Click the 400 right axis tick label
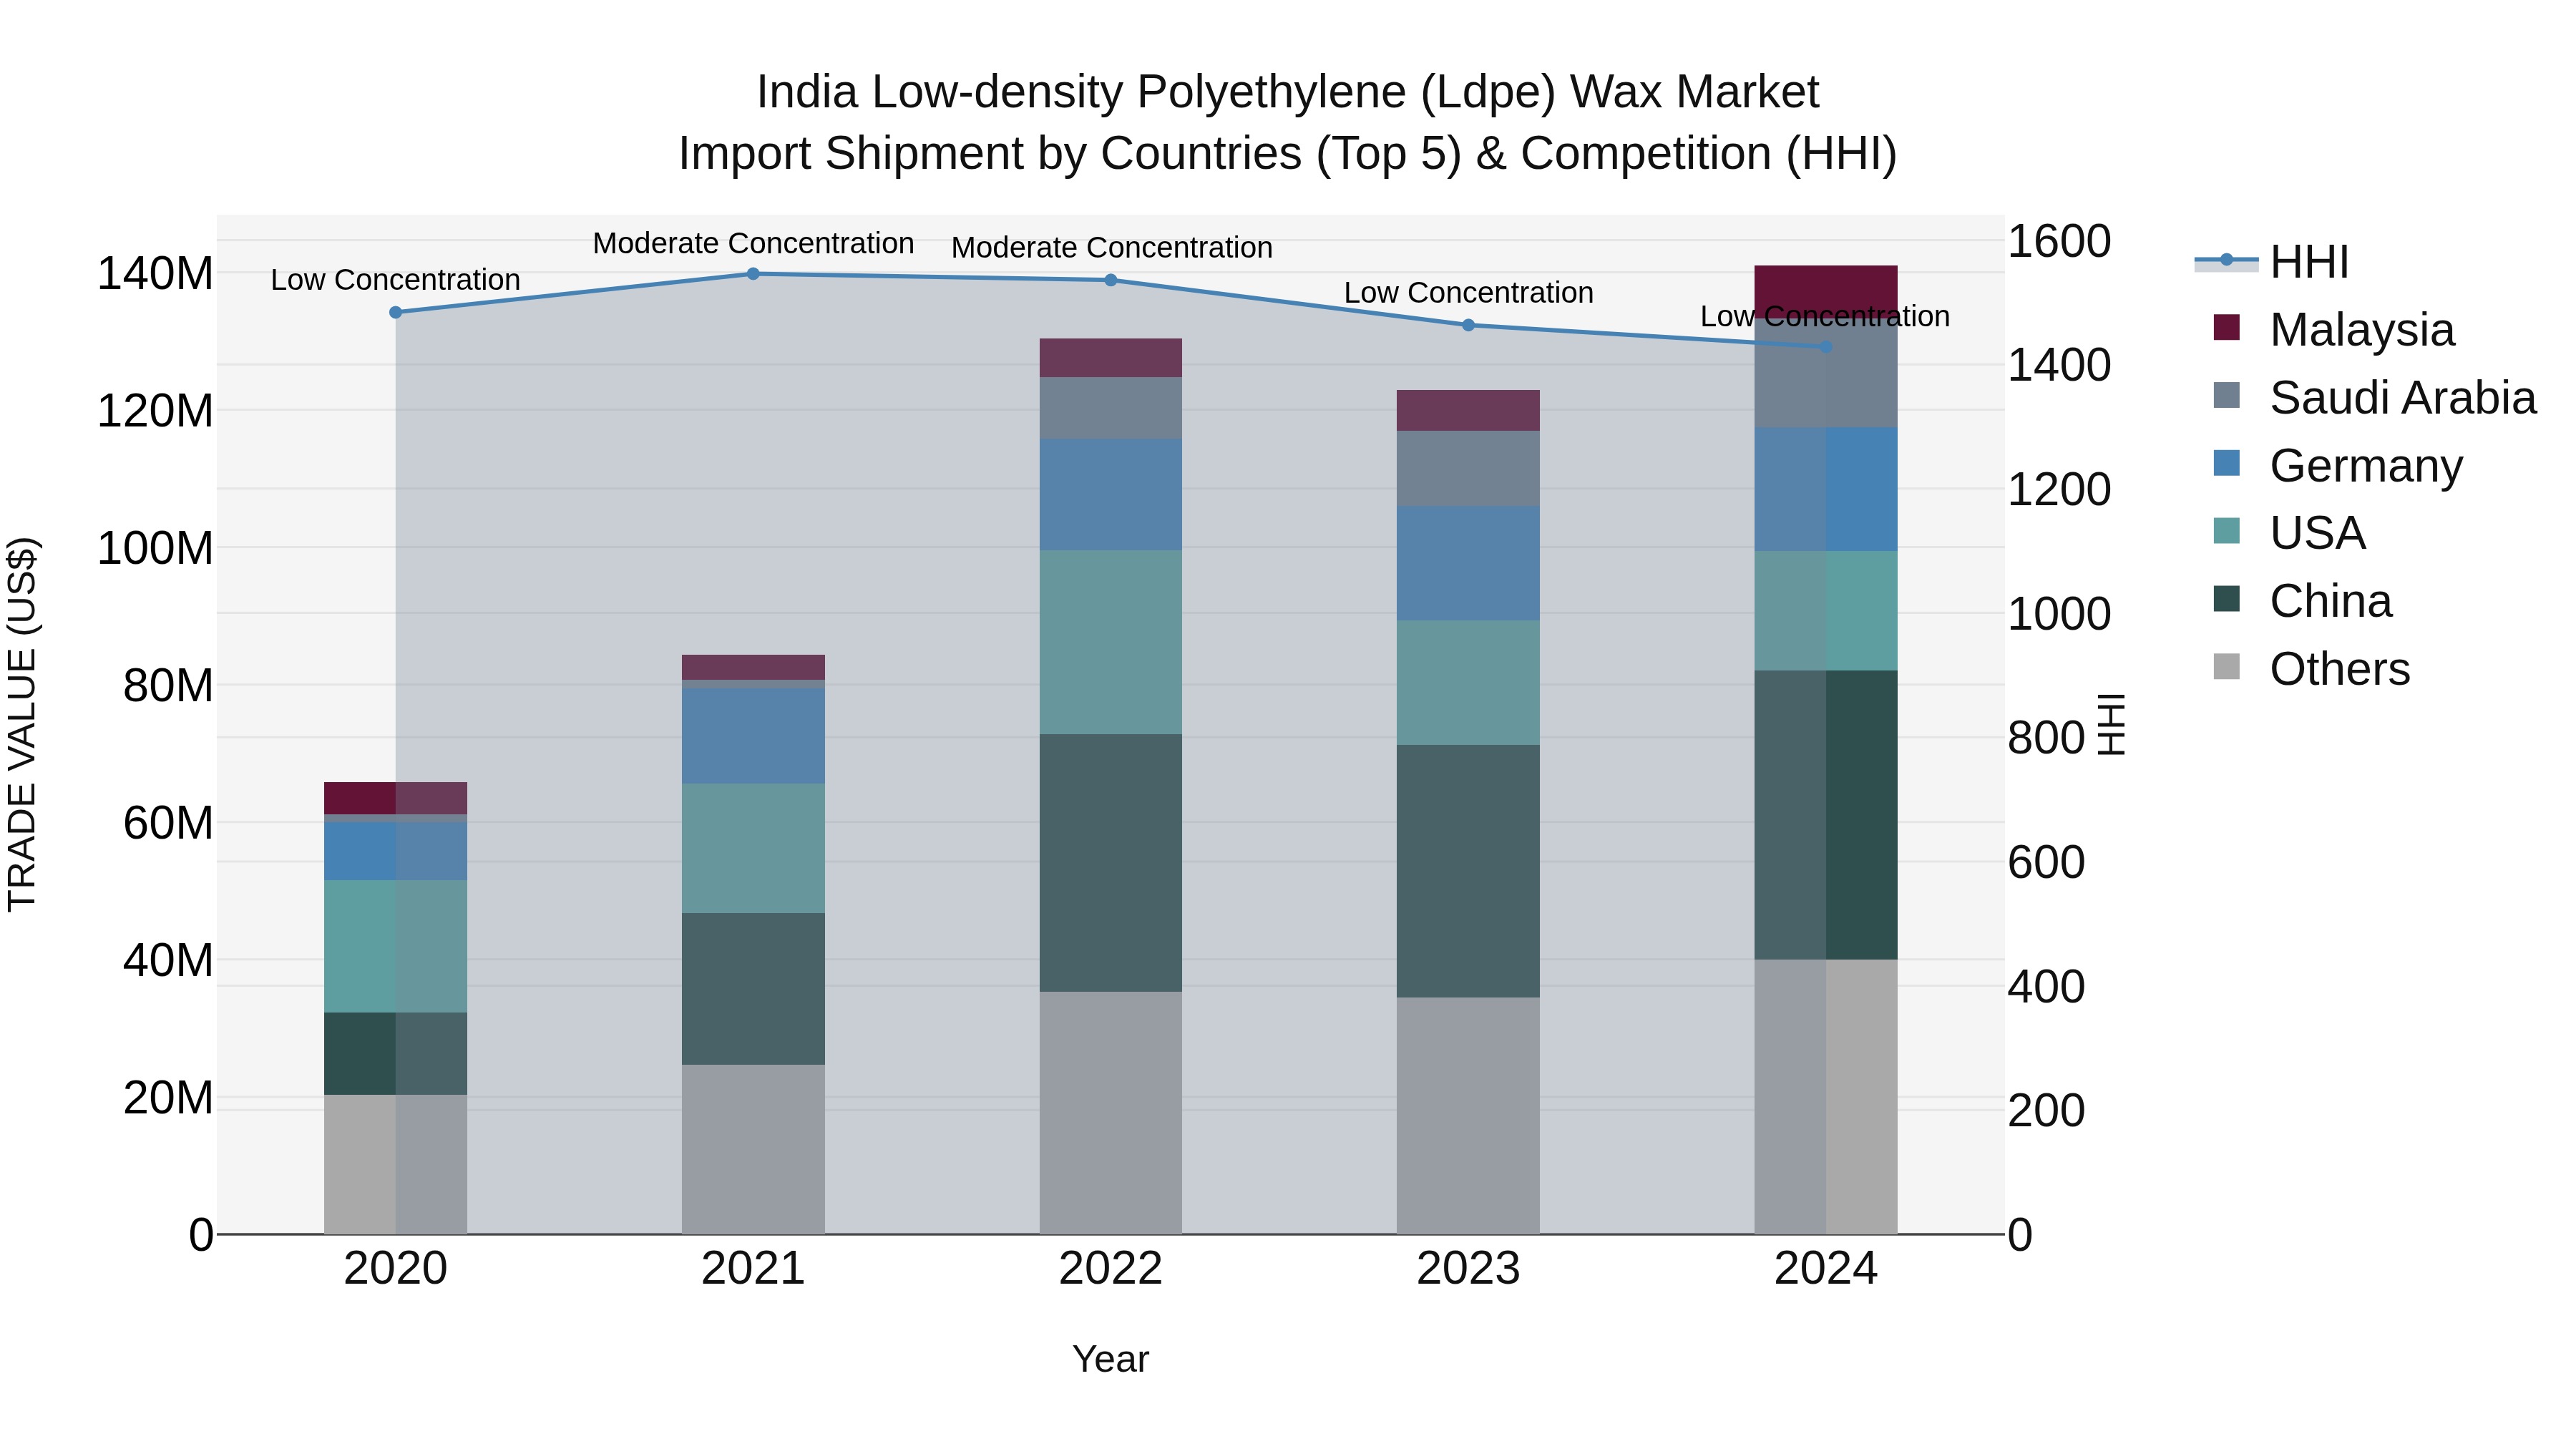Image resolution: width=2576 pixels, height=1449 pixels. pos(2047,987)
